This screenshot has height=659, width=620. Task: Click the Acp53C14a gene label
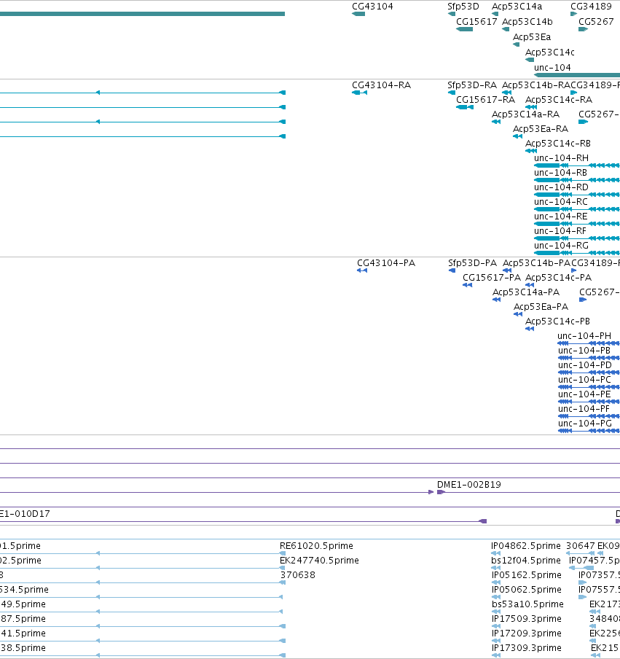point(517,7)
